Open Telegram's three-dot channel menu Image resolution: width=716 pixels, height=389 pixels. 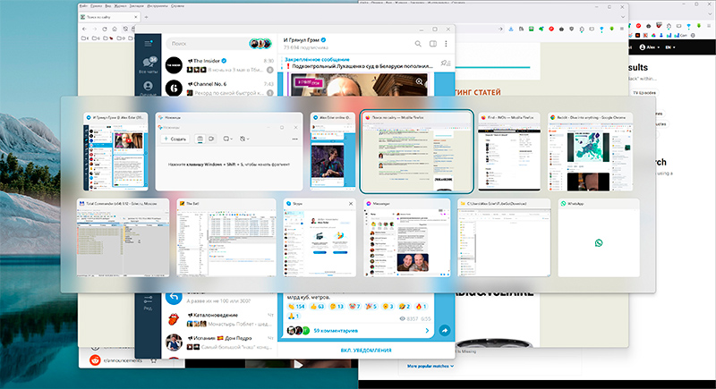[x=447, y=43]
